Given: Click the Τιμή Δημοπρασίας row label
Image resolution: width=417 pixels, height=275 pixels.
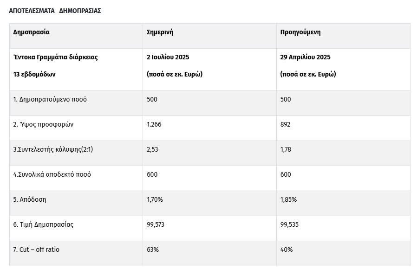Looking at the screenshot, I should [43, 224].
